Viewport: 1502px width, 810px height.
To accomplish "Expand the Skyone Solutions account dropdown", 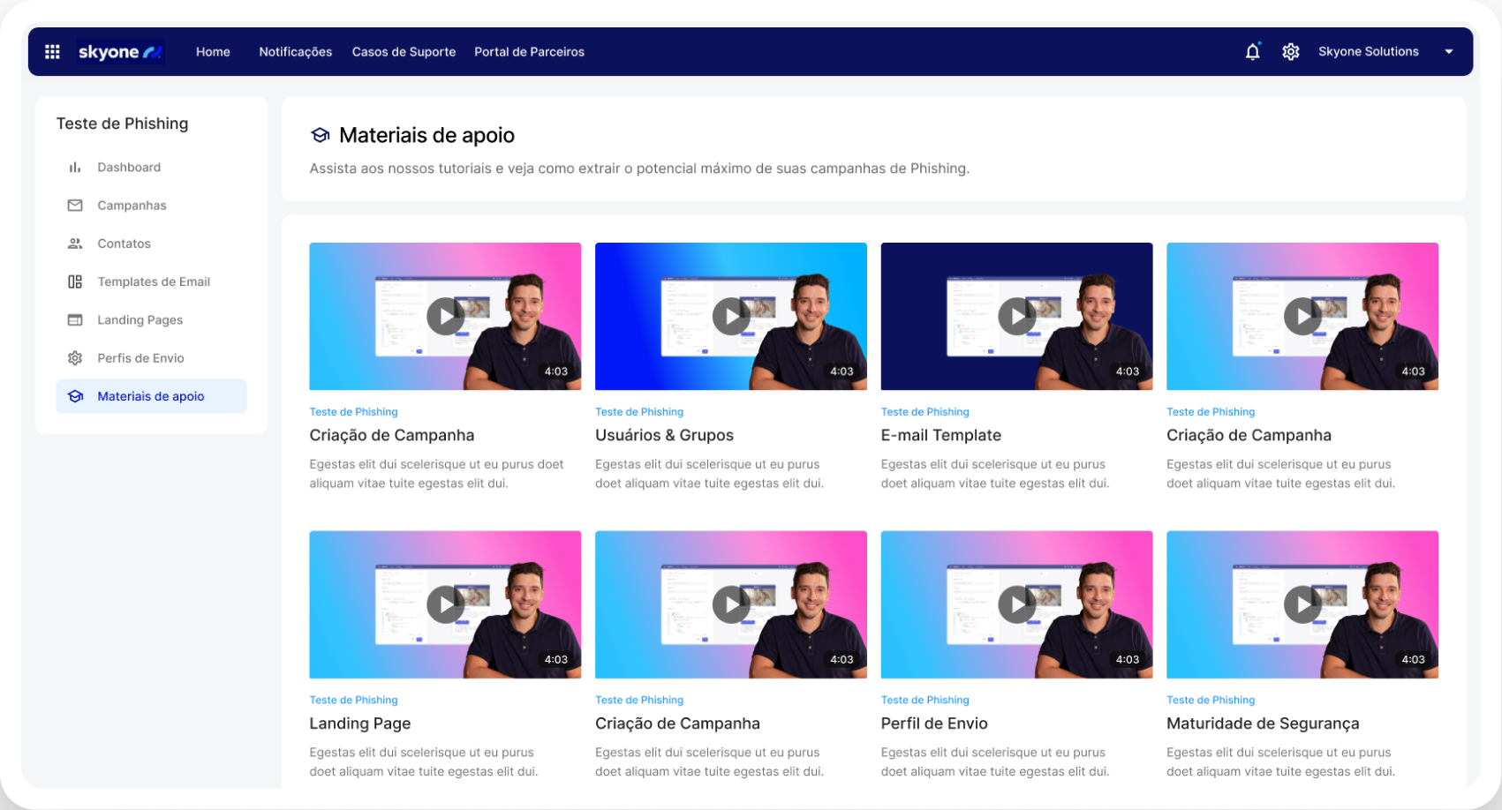I will [x=1449, y=51].
